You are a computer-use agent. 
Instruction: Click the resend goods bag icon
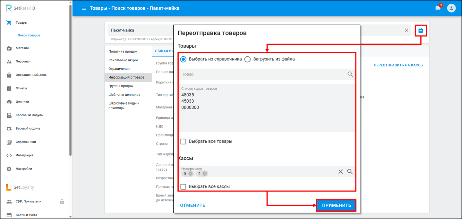tap(421, 30)
